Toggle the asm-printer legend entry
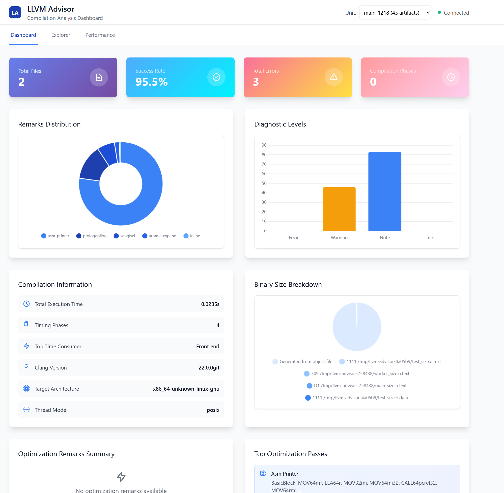This screenshot has width=504, height=493. click(x=55, y=236)
